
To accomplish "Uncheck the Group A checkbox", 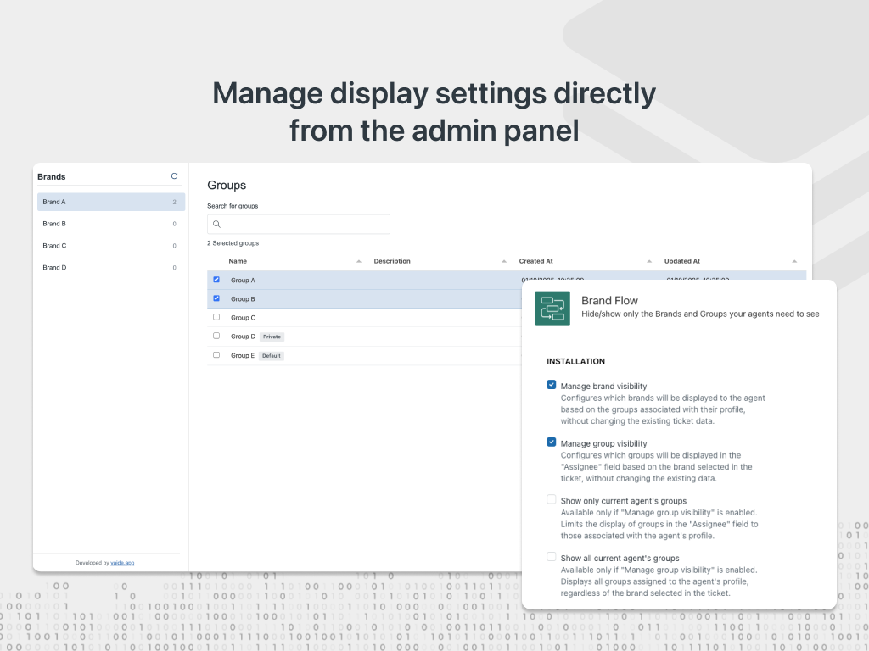I will click(216, 280).
